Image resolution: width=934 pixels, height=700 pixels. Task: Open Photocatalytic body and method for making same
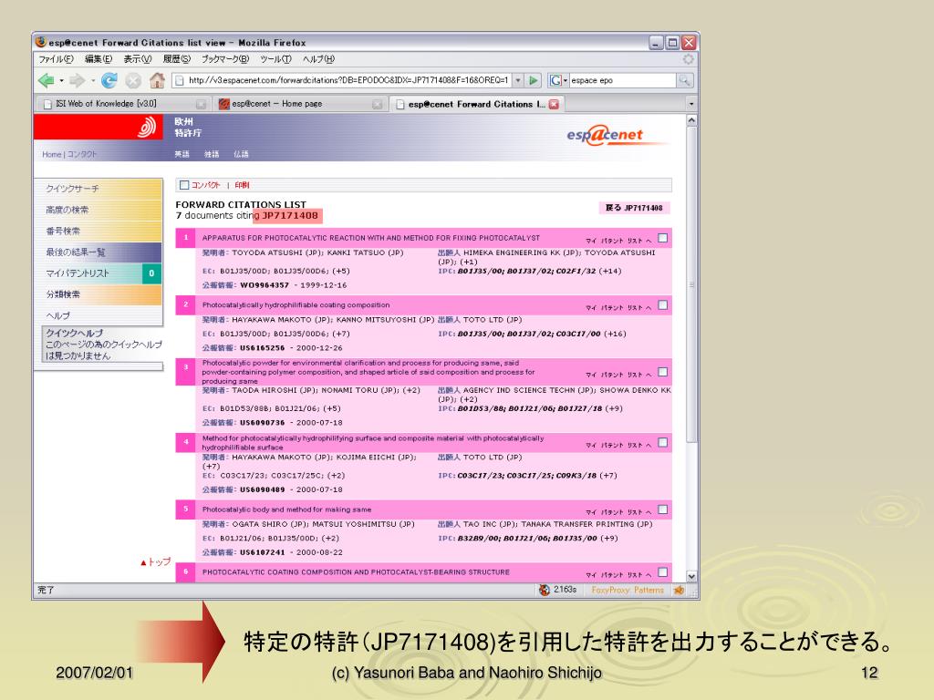286,510
